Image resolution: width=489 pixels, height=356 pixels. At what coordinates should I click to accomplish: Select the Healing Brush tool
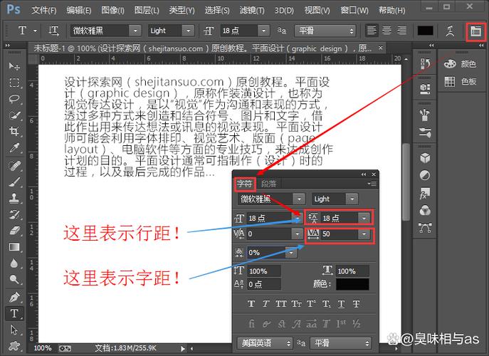[14, 165]
